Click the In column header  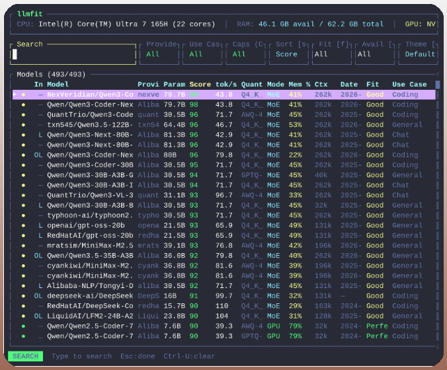(x=38, y=85)
